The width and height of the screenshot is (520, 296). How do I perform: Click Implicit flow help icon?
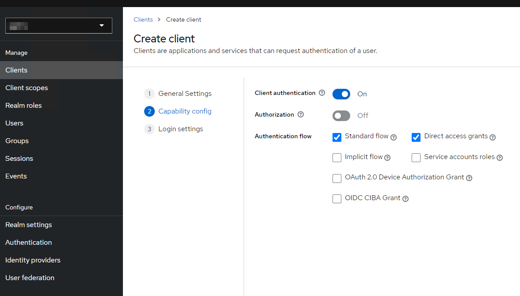tap(387, 158)
